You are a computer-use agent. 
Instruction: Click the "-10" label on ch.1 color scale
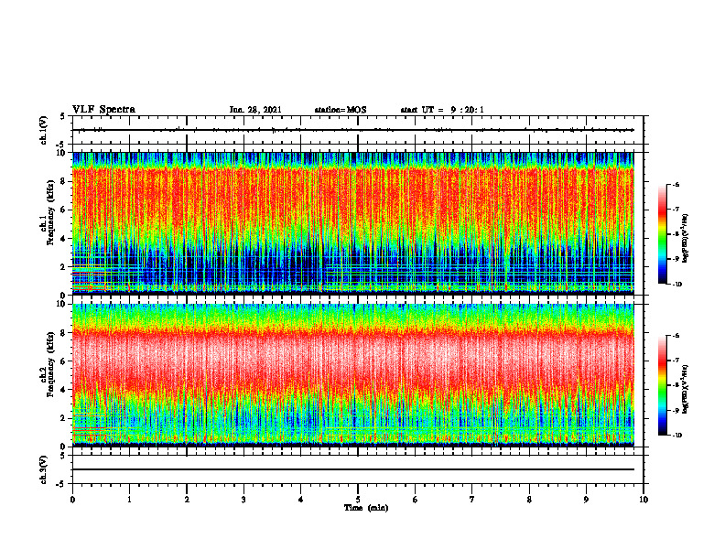coord(677,284)
